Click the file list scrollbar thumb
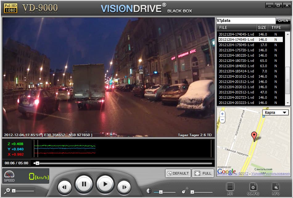 coord(288,80)
